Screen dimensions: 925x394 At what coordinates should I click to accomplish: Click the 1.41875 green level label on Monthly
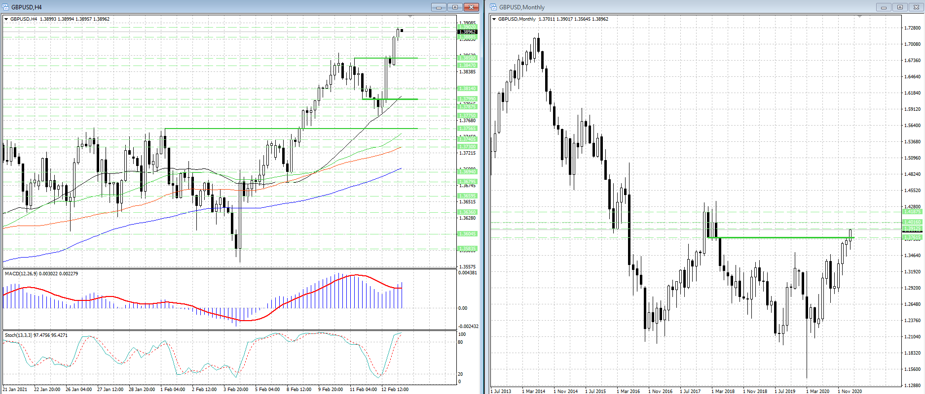click(912, 212)
